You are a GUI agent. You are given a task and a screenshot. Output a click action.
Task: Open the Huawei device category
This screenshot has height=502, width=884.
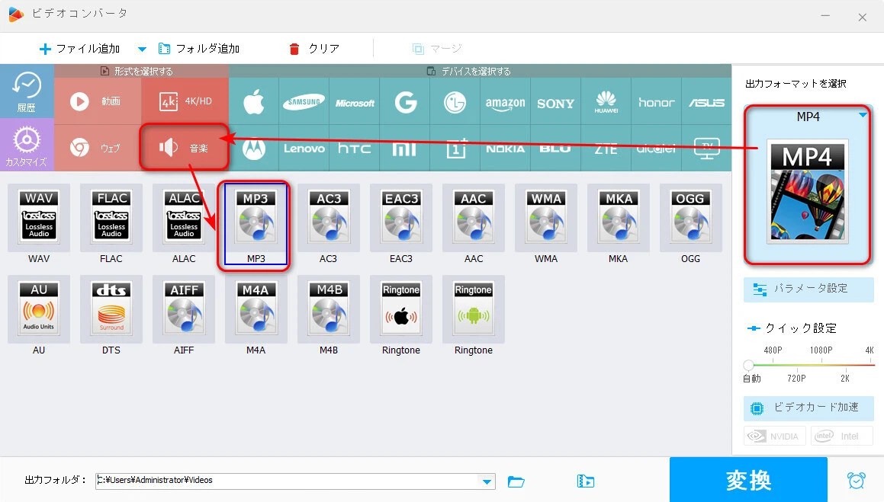click(606, 102)
